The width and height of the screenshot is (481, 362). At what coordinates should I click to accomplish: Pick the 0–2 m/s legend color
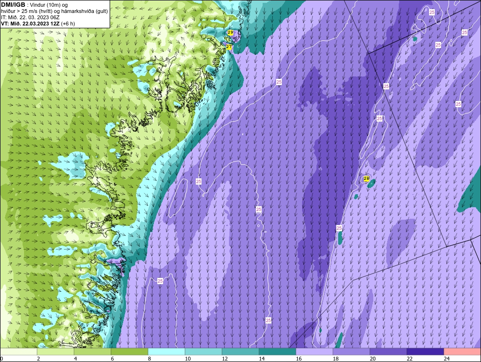click(x=19, y=351)
